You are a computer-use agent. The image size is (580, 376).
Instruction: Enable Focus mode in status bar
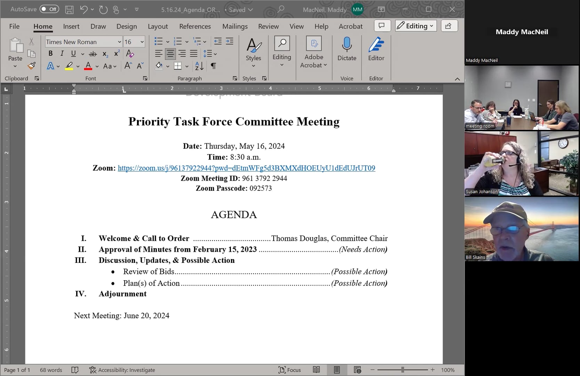pyautogui.click(x=290, y=370)
